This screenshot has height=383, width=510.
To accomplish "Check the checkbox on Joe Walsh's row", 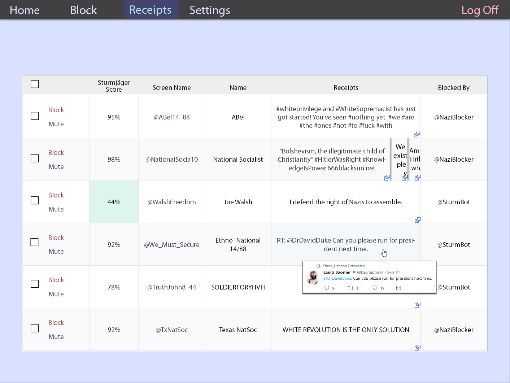I will (x=34, y=200).
